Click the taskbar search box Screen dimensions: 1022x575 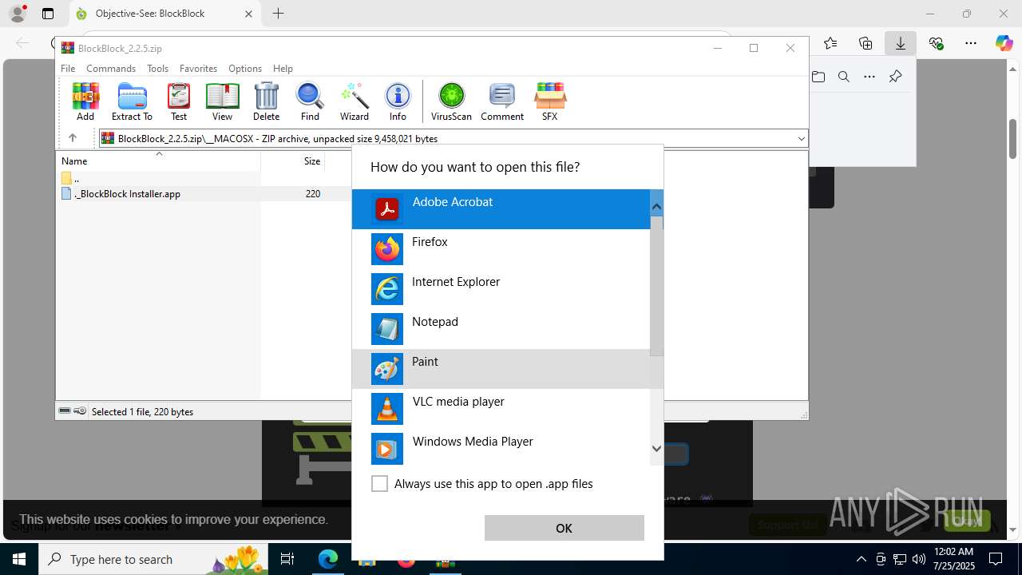pos(153,559)
